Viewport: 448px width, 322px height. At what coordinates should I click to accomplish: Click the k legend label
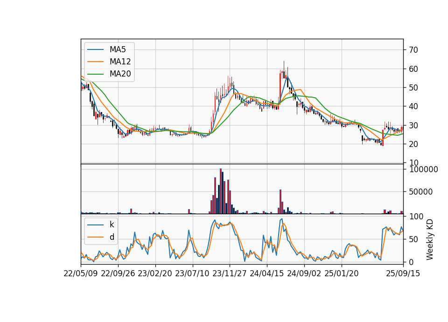point(112,224)
